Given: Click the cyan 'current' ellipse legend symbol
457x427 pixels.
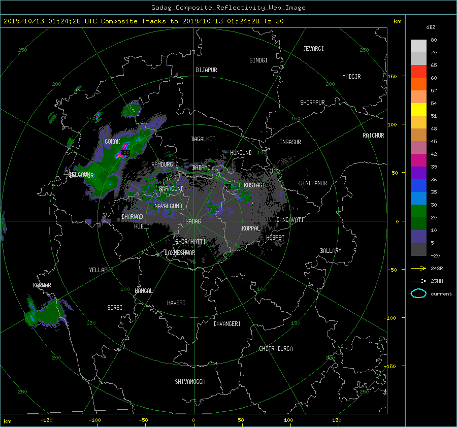Looking at the screenshot, I should 418,293.
